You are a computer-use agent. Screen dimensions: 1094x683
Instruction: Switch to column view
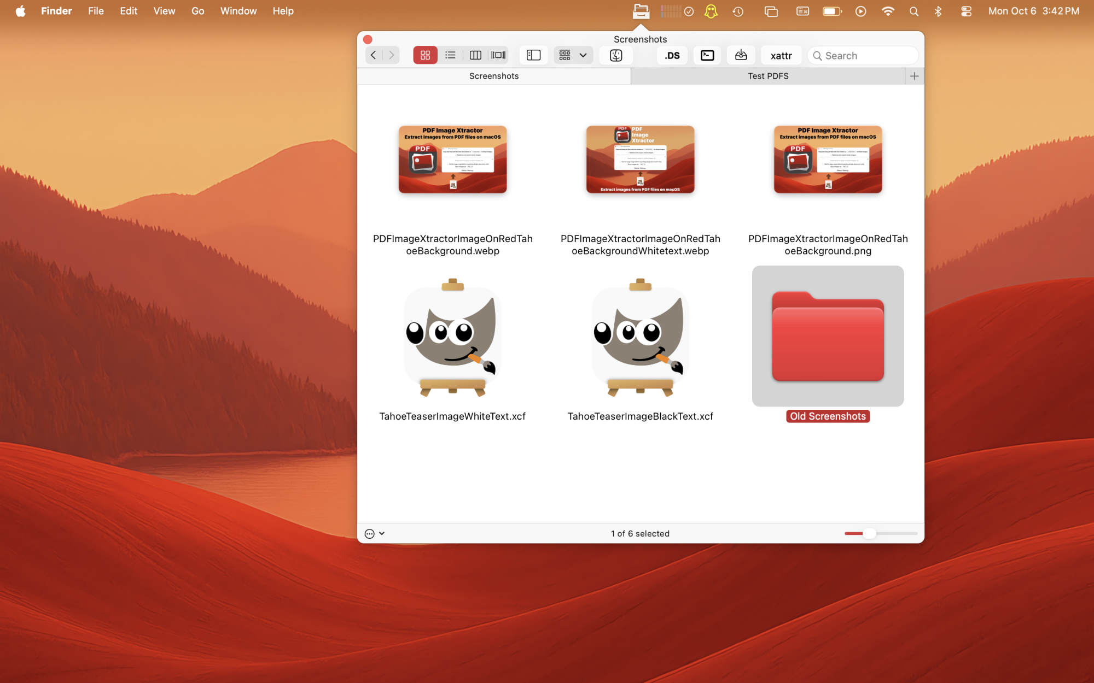(475, 55)
